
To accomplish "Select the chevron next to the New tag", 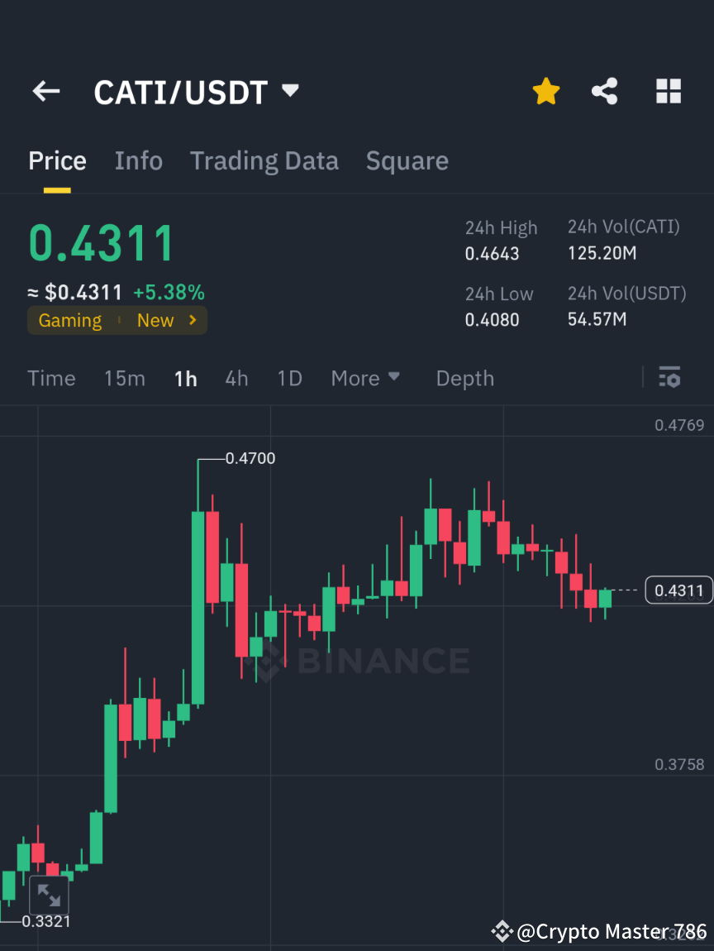I will click(x=193, y=320).
